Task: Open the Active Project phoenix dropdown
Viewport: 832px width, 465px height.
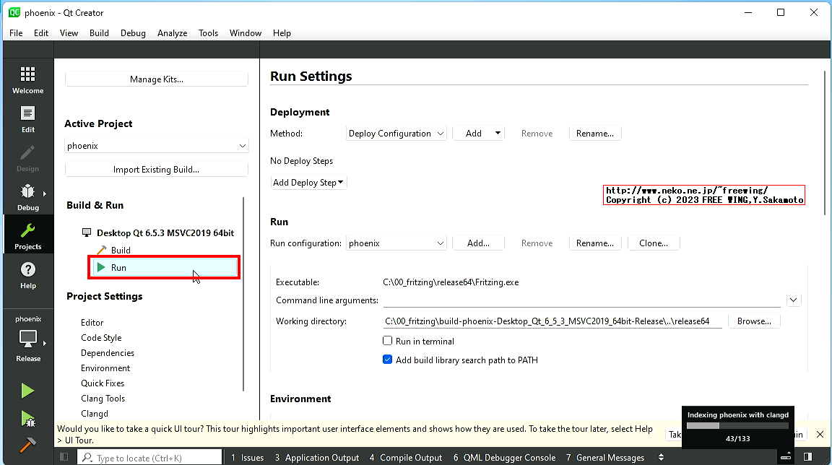Action: 156,146
